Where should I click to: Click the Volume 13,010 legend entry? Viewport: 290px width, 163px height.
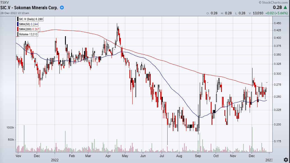coord(27,34)
